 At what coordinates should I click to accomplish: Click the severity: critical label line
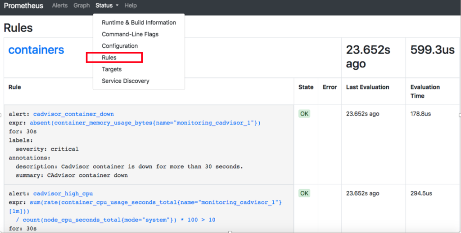point(47,149)
